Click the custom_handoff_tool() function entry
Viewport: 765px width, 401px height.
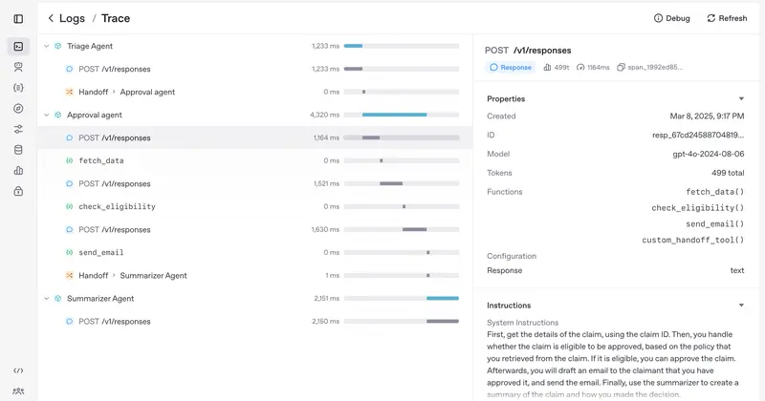click(x=692, y=241)
